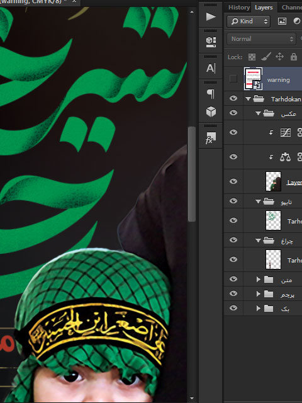Show the hidden warning layer

[x=233, y=79]
